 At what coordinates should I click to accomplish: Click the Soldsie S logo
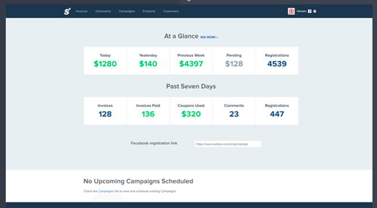[x=67, y=11]
